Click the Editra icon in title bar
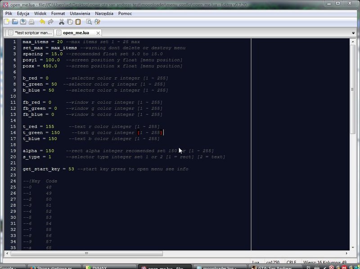Screen dimensions: 360x269 point(5,4)
